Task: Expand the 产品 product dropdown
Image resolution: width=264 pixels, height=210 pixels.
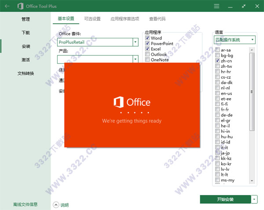Action: click(x=136, y=59)
